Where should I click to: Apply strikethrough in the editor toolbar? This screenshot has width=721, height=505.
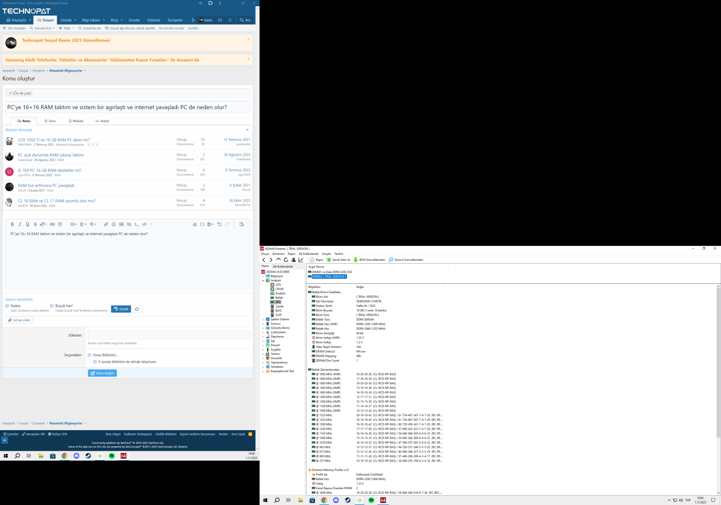[x=35, y=224]
